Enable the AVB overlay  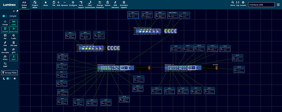pos(5,44)
